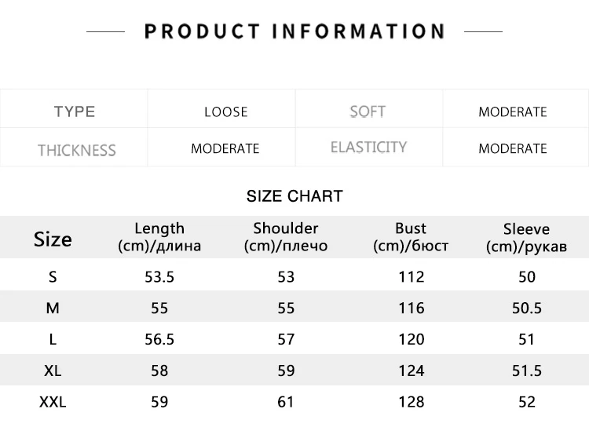
Task: Select the S size row label
Action: point(53,276)
